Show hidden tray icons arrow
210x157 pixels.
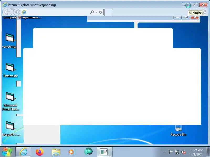coord(165,152)
